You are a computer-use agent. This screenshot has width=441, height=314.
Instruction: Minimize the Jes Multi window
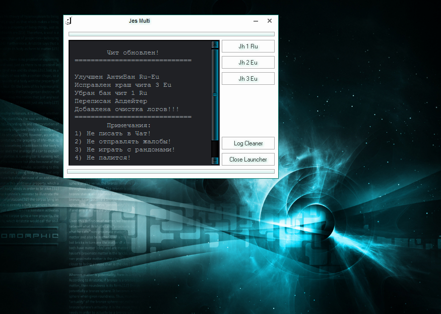click(256, 21)
